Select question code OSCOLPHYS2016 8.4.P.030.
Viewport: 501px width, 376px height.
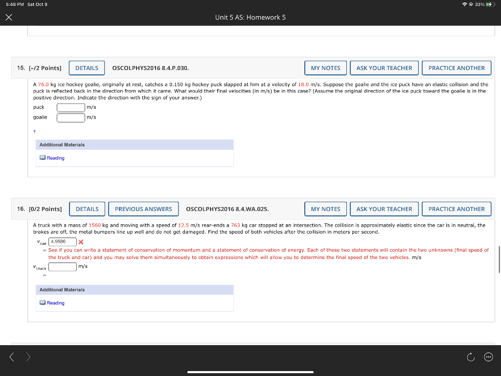tap(151, 68)
